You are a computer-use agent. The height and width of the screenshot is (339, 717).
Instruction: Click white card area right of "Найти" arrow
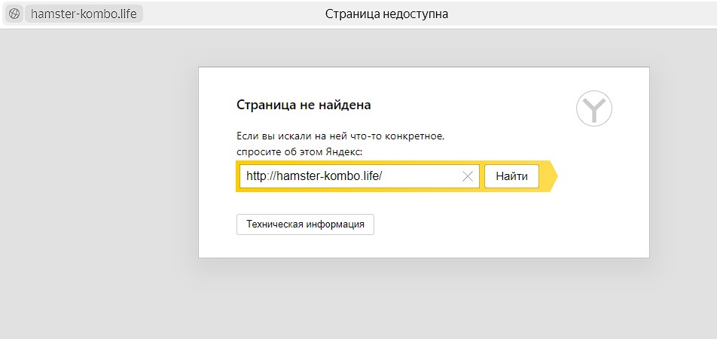click(603, 176)
